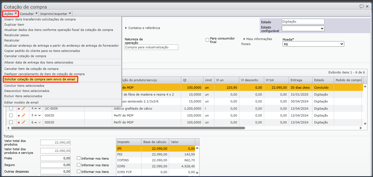The height and width of the screenshot is (177, 373).
Task: Check the 'Para consumidor final' checkbox
Action: (207, 40)
